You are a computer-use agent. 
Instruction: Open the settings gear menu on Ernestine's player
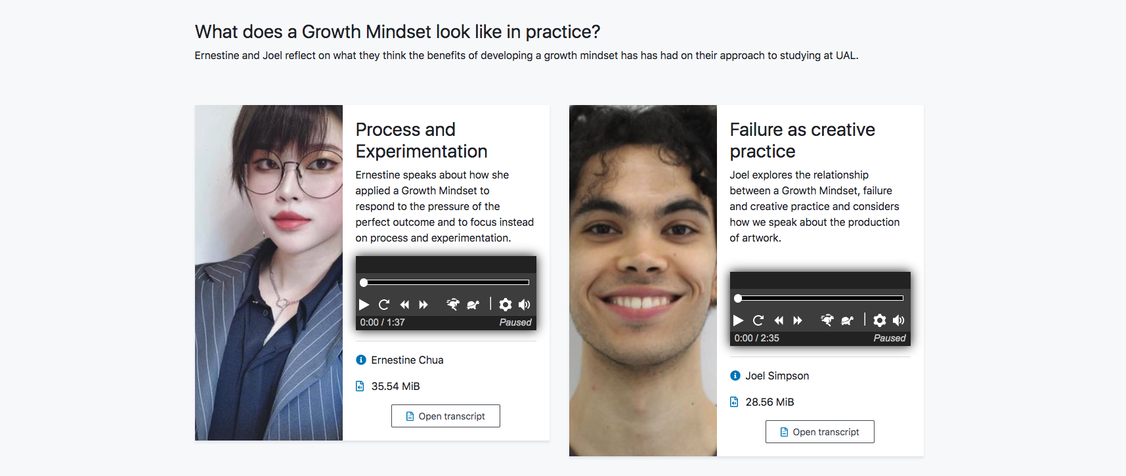point(505,305)
